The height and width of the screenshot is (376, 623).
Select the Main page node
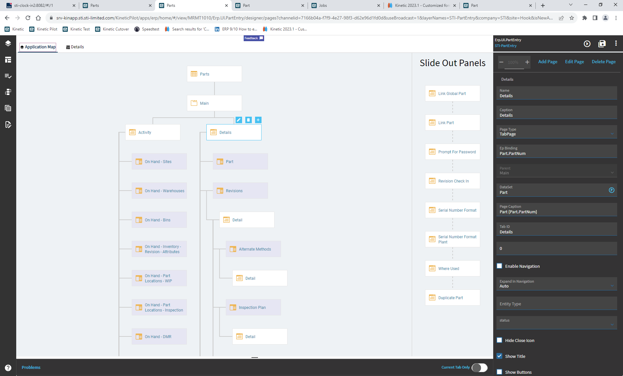pyautogui.click(x=214, y=103)
